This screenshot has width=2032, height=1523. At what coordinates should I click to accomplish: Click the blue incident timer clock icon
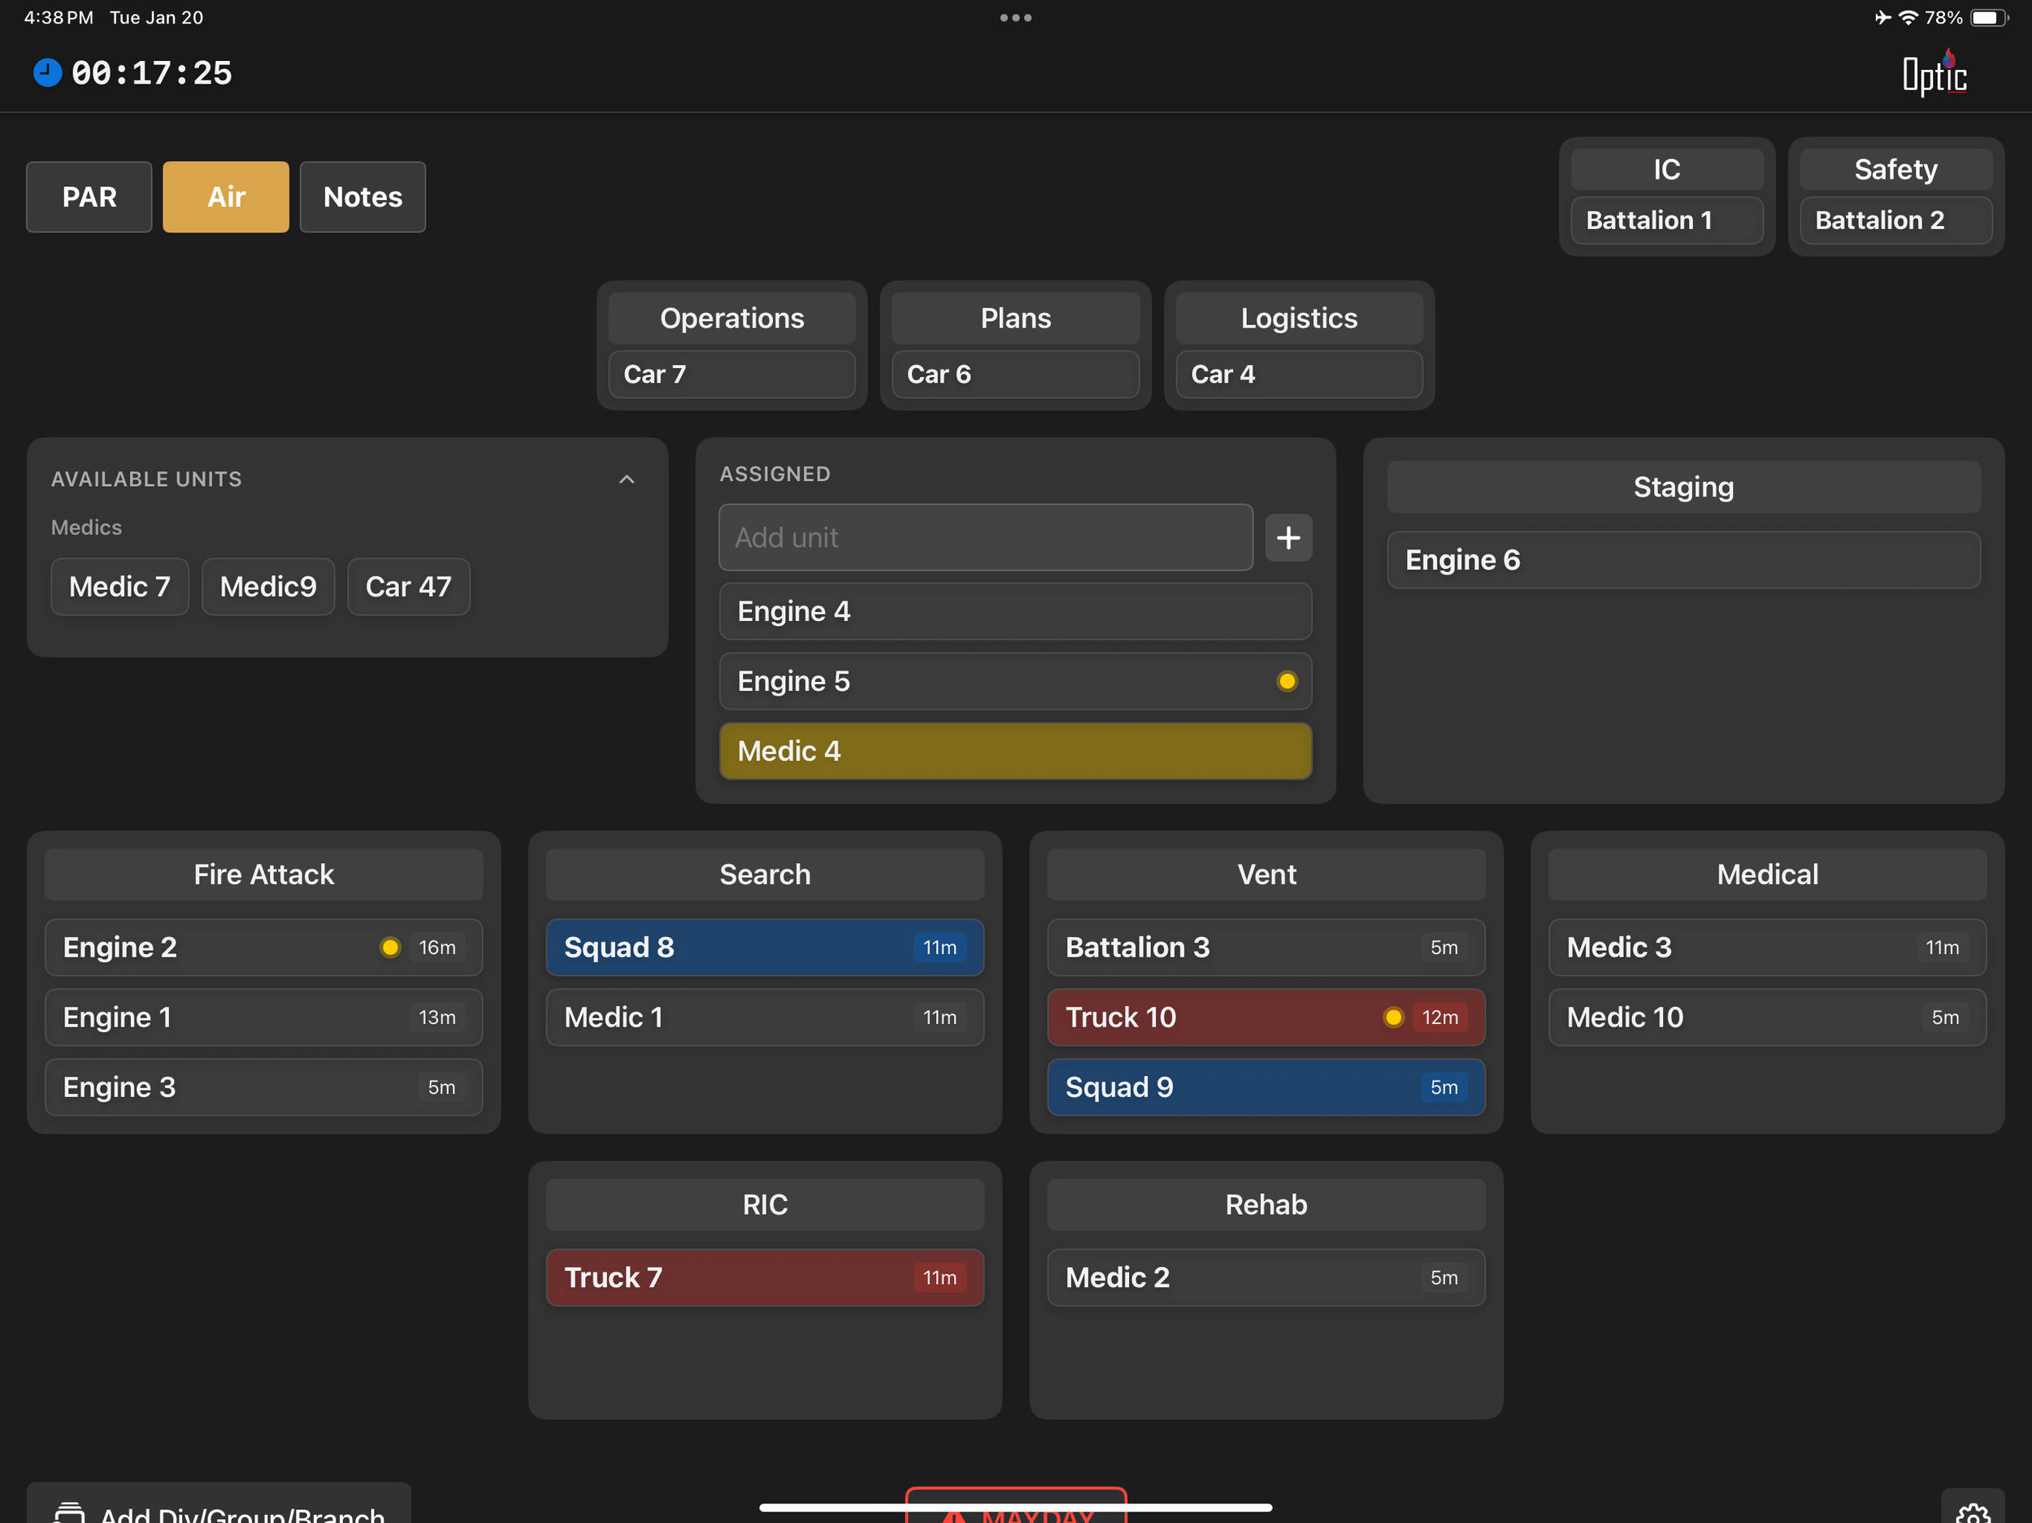pos(47,72)
